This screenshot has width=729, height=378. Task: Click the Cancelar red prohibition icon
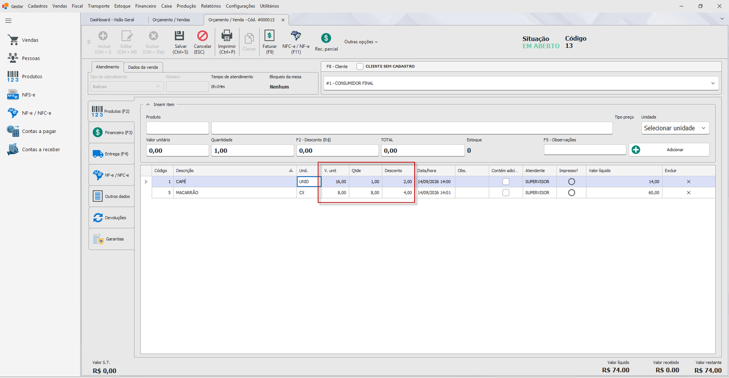click(x=202, y=36)
